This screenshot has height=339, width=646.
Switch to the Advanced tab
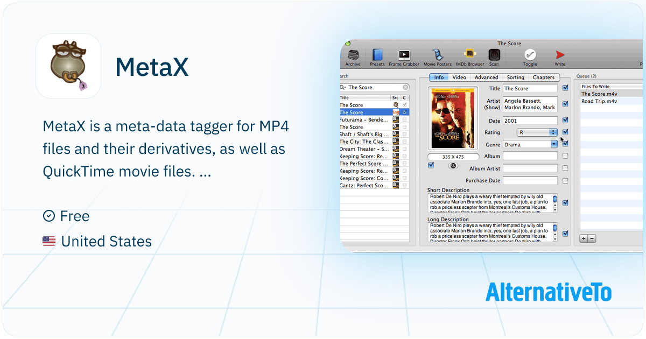click(486, 77)
